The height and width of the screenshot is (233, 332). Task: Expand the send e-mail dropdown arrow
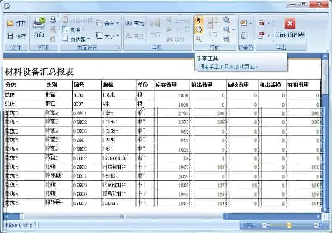pyautogui.click(x=269, y=36)
